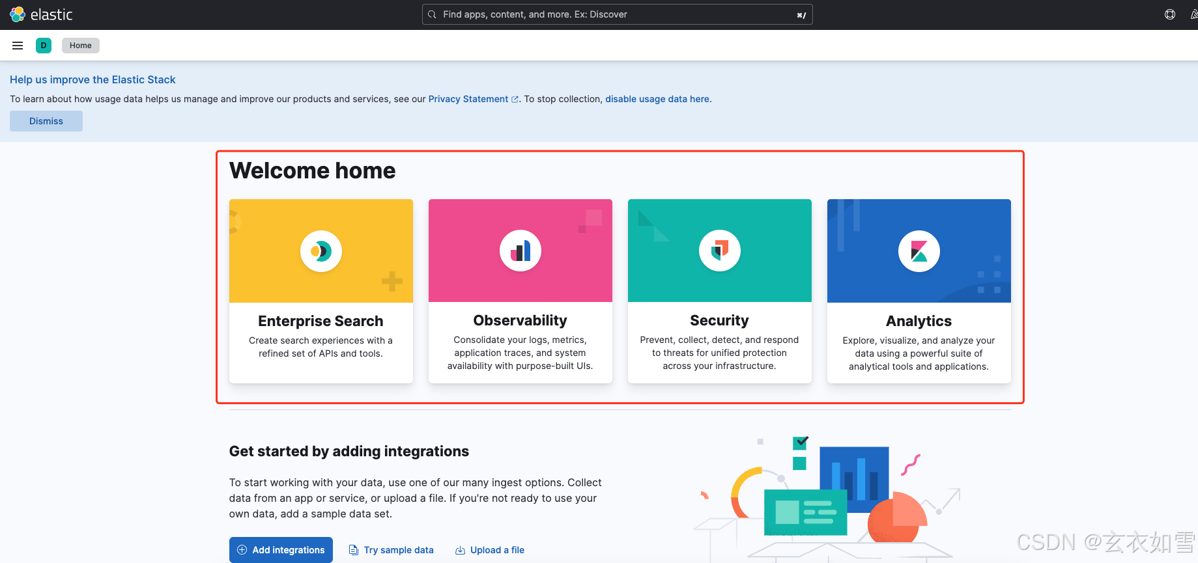
Task: Click the Analytics blue card image
Action: pyautogui.click(x=919, y=251)
